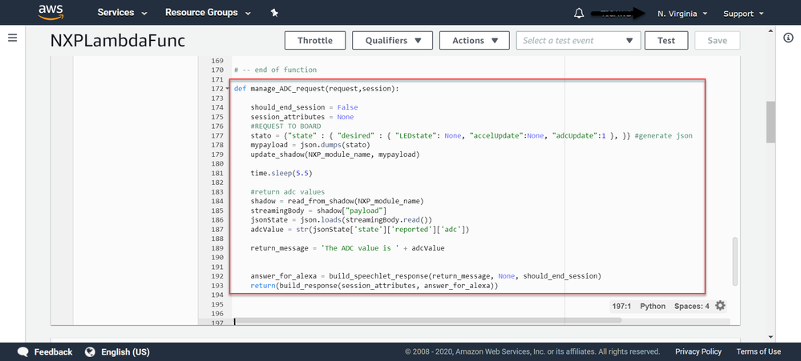801x361 pixels.
Task: Click the language globe icon
Action: tap(91, 352)
